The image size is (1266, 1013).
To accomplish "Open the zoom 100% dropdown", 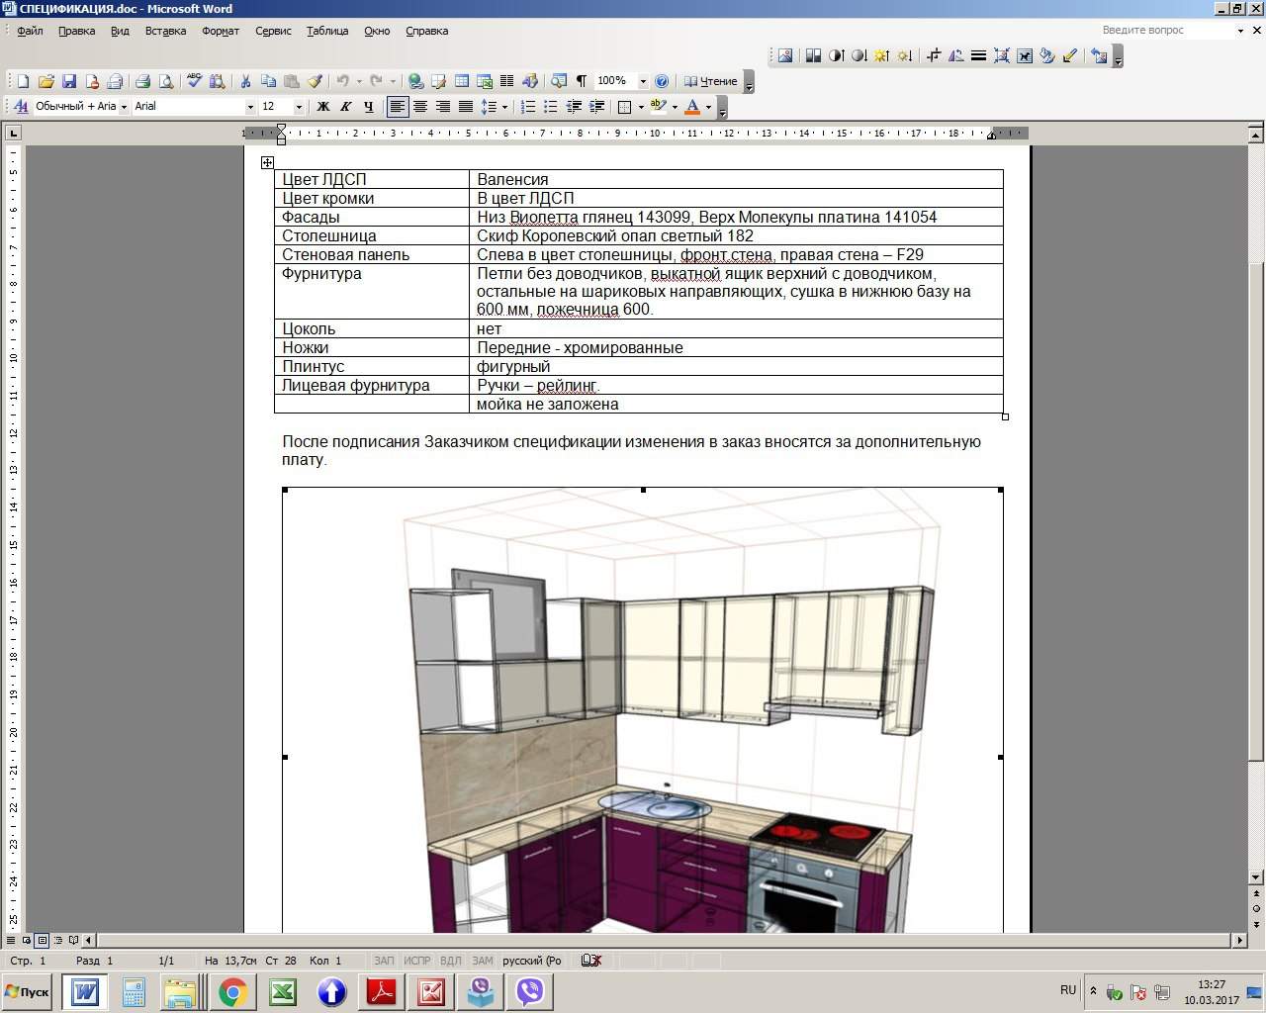I will [643, 81].
